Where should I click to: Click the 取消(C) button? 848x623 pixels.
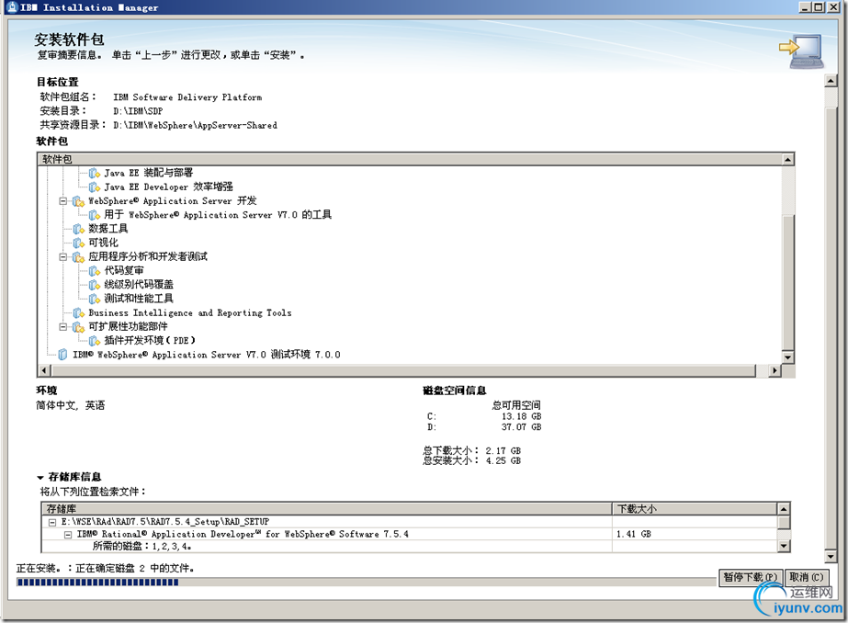pos(806,578)
